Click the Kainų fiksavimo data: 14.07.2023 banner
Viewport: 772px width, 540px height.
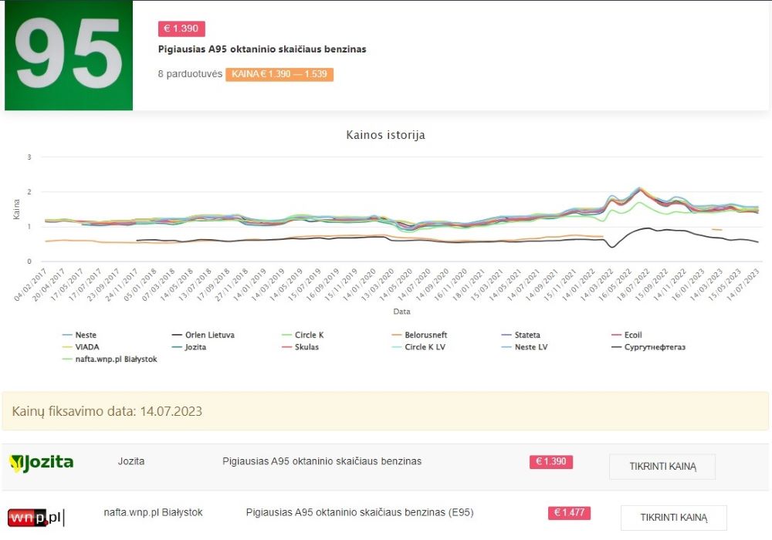(385, 411)
